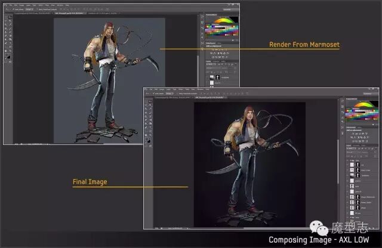Image resolution: width=382 pixels, height=248 pixels.
Task: Click the dark character canvas in Final Image window
Action: [249, 165]
